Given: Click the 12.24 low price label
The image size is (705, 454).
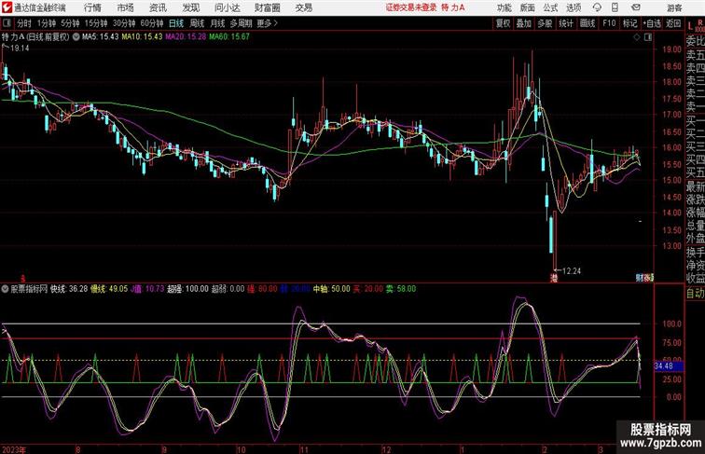Looking at the screenshot, I should click(x=572, y=271).
